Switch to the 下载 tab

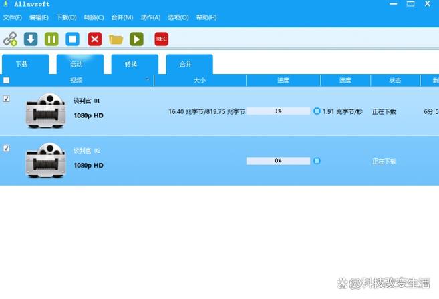tap(25, 64)
